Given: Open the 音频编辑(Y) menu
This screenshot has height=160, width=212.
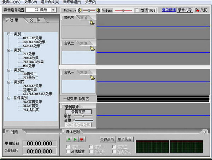Looking at the screenshot, I should (x=72, y=2).
